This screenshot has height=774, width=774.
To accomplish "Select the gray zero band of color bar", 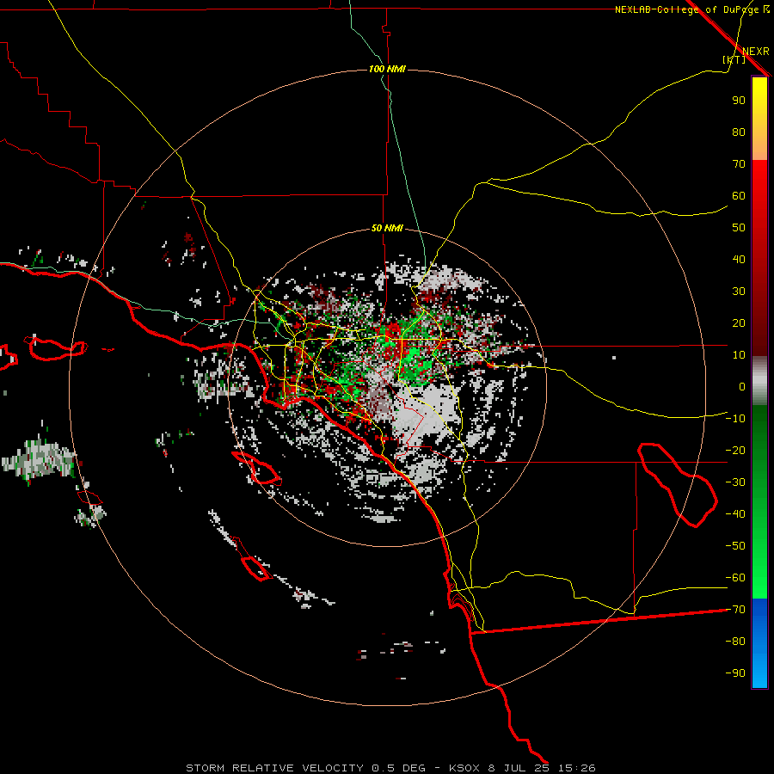I will pyautogui.click(x=759, y=381).
